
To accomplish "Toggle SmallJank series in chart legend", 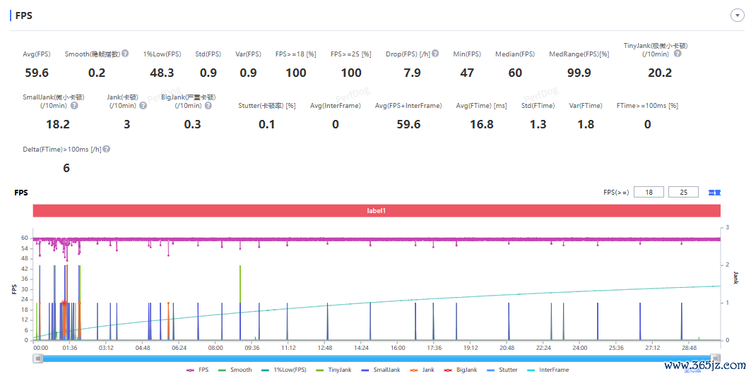I will (381, 370).
